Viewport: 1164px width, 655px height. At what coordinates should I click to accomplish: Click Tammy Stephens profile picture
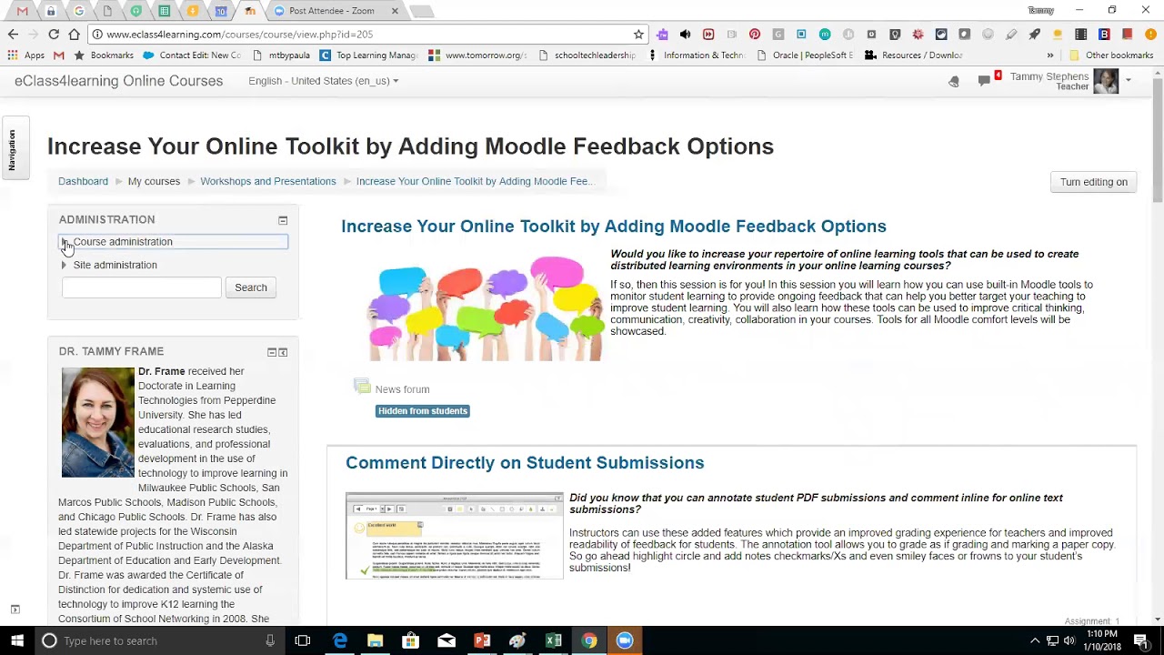coord(1106,81)
